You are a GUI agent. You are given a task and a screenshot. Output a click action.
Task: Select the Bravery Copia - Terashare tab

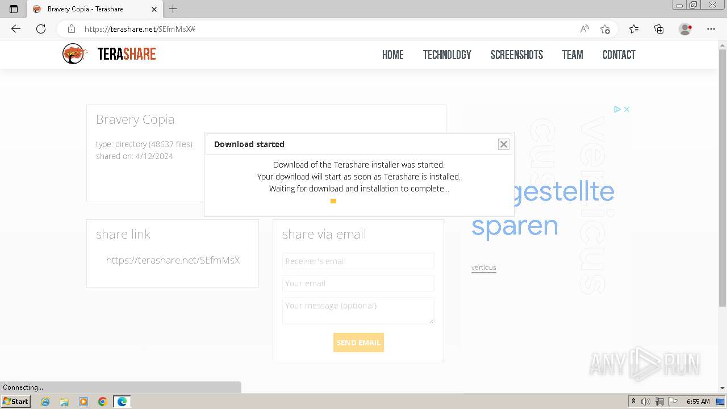pos(94,9)
